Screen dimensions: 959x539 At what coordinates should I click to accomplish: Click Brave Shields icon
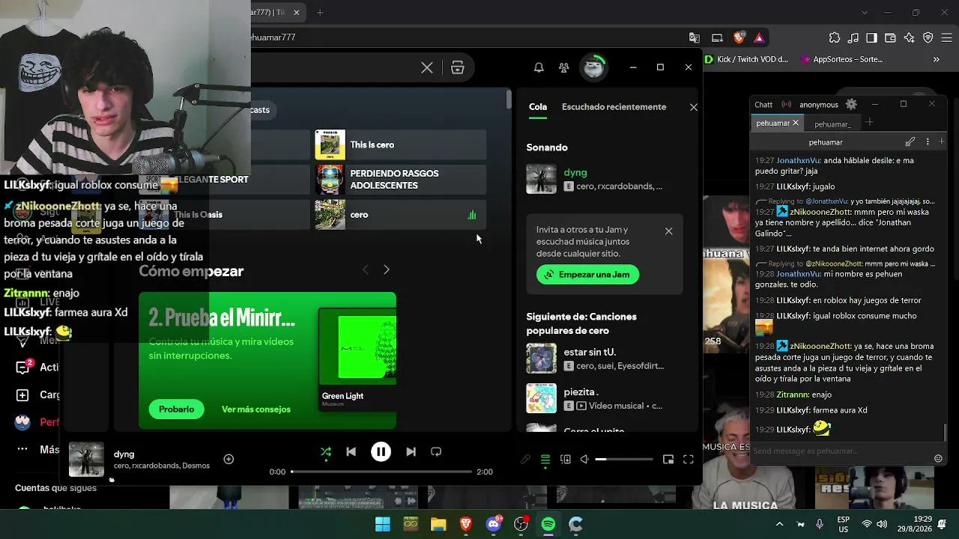point(739,37)
